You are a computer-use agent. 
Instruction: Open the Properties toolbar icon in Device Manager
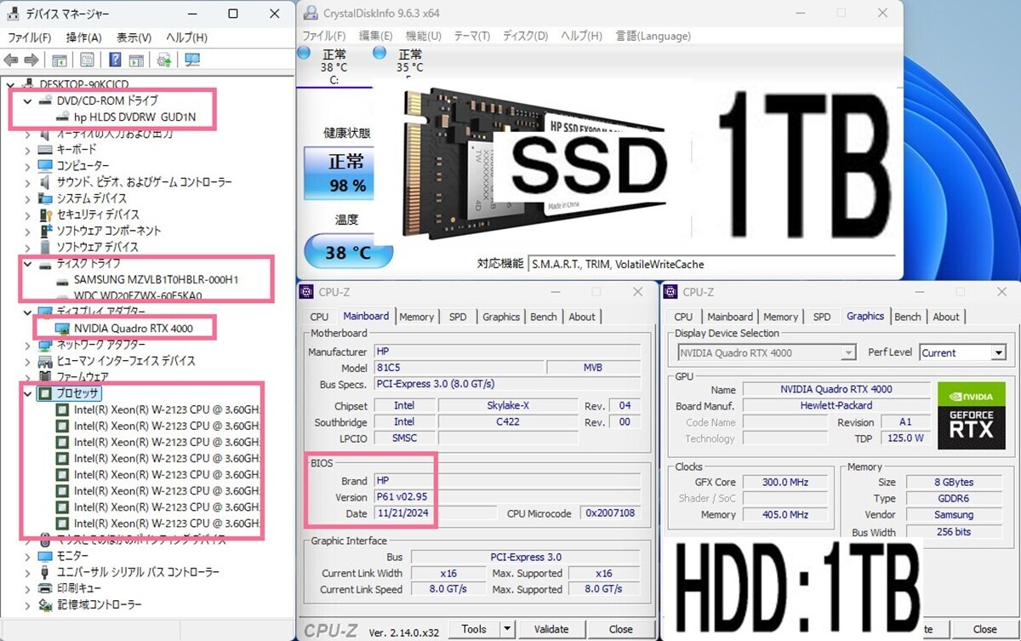coord(87,60)
